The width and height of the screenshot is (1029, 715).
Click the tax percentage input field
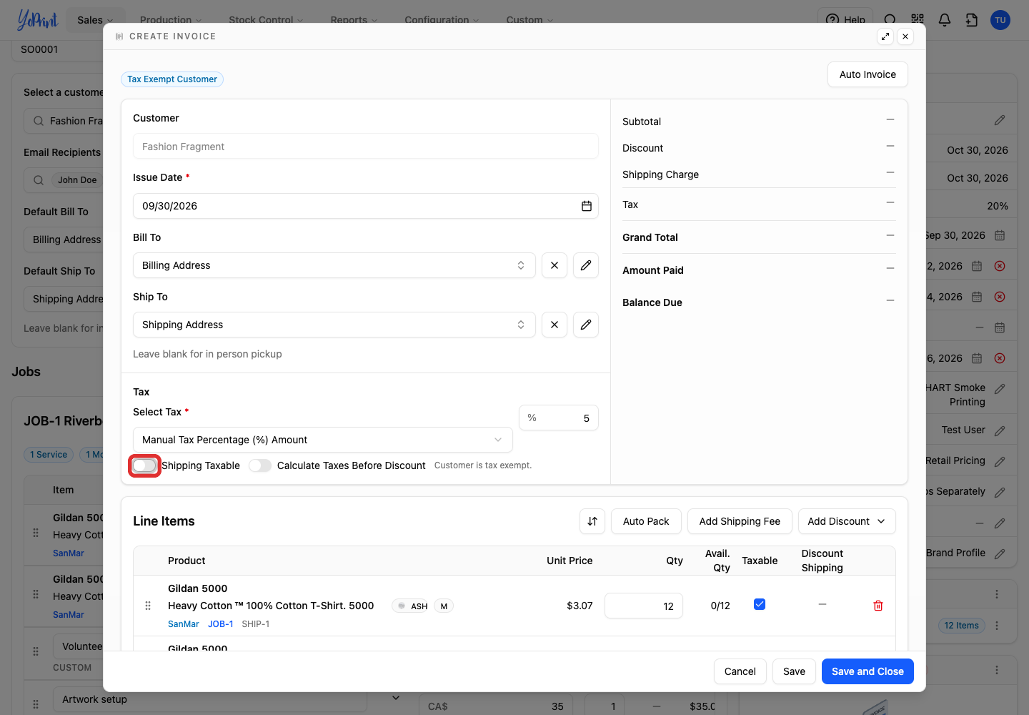point(559,418)
